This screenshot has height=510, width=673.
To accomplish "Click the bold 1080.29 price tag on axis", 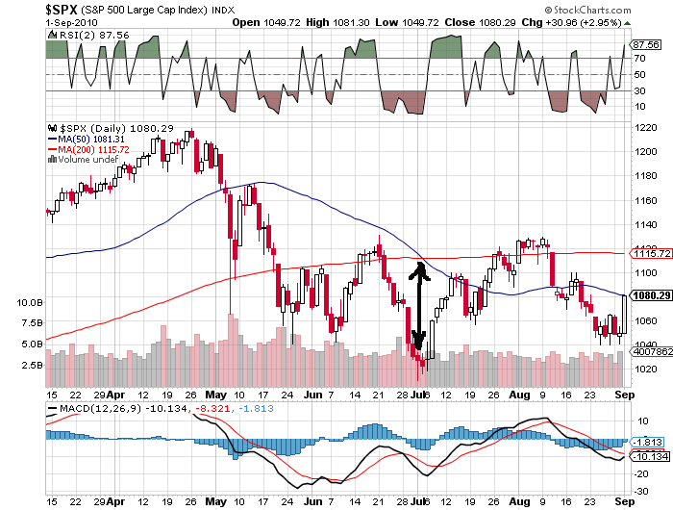I will click(x=651, y=295).
